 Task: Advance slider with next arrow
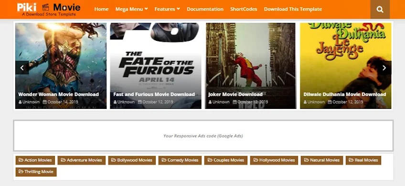pyautogui.click(x=384, y=68)
